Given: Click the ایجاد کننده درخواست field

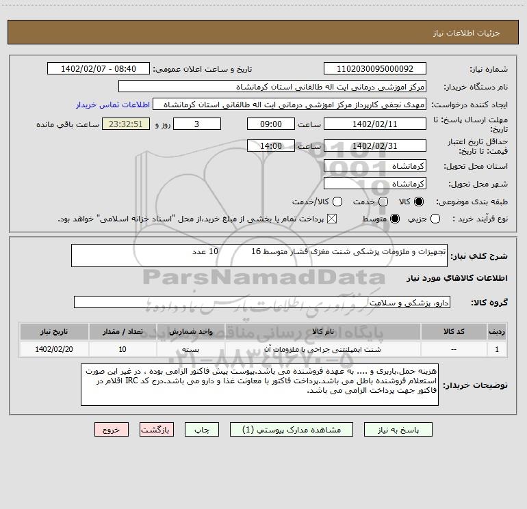Looking at the screenshot, I should pos(290,105).
